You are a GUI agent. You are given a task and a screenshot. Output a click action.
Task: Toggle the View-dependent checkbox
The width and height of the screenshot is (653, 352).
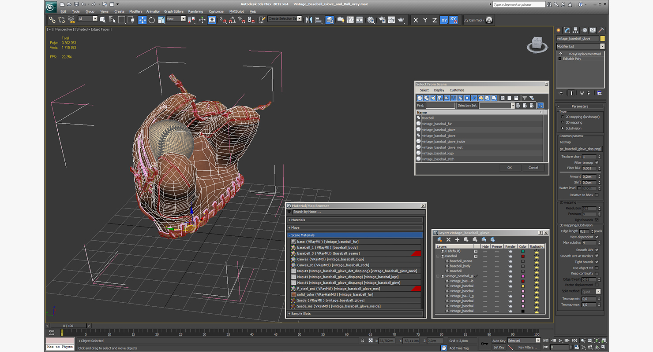tap(597, 237)
